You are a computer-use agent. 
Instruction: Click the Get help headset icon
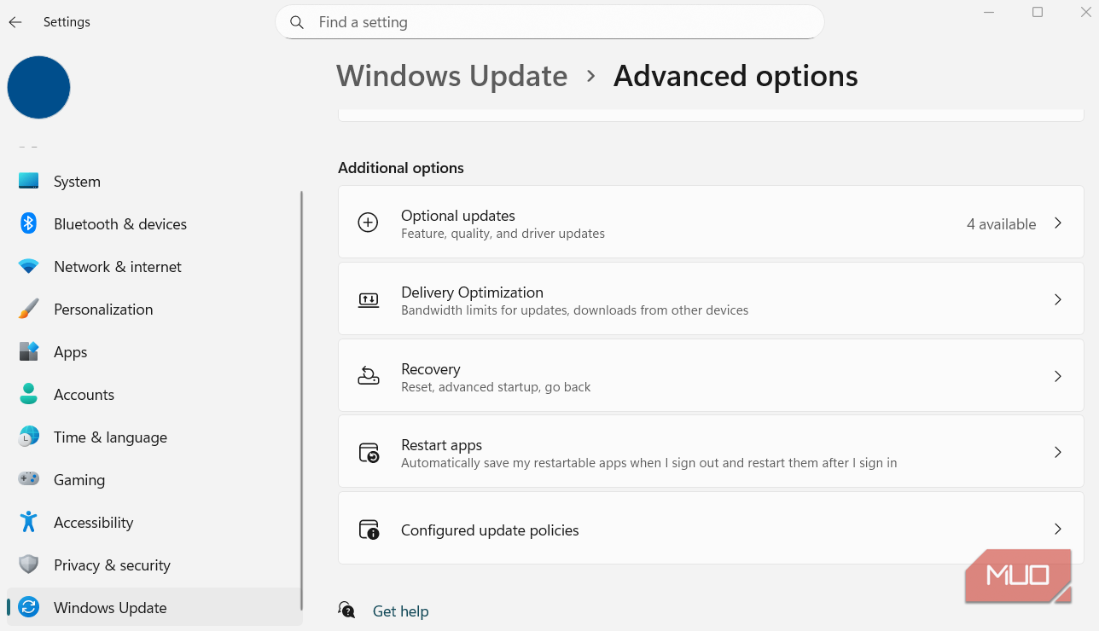tap(346, 610)
